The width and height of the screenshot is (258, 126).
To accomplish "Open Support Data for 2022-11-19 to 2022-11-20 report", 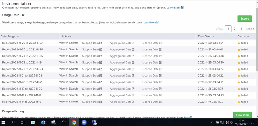I will pyautogui.click(x=92, y=89).
